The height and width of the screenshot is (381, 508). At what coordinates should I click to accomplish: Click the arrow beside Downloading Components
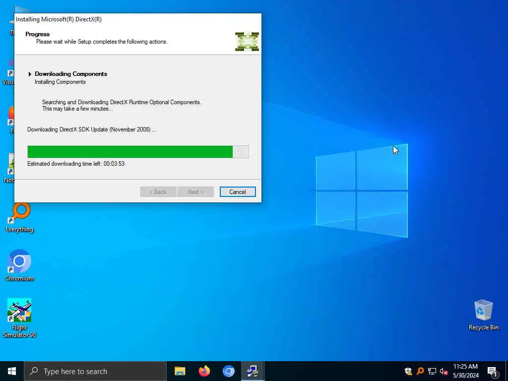[x=30, y=74]
